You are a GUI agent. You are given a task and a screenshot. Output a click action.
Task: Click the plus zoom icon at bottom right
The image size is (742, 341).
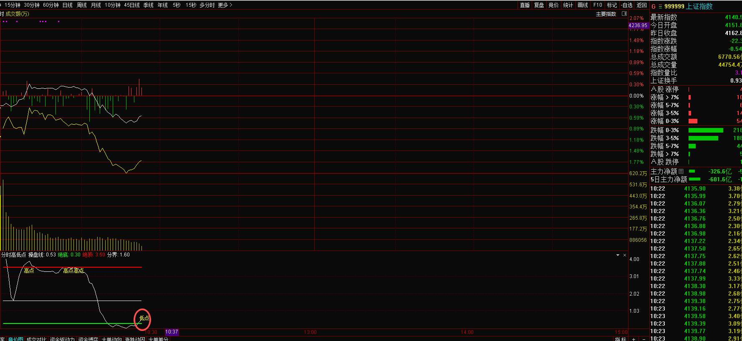point(633,339)
